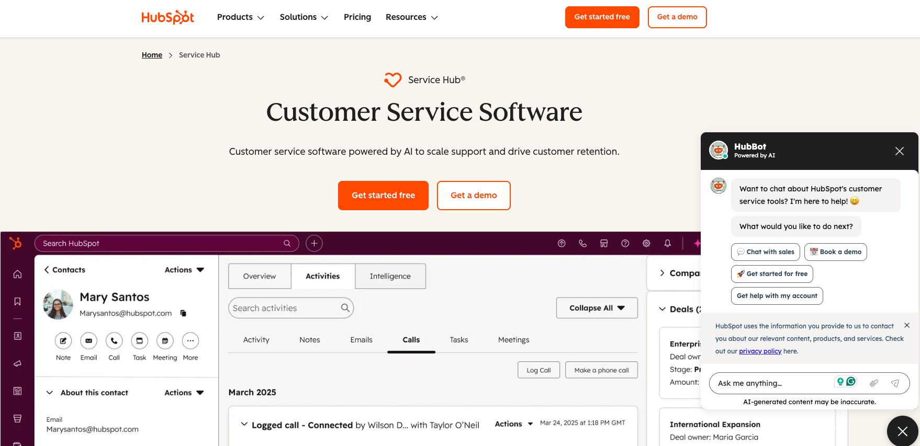Click the HubSpot logo in header
This screenshot has width=920, height=446.
167,17
